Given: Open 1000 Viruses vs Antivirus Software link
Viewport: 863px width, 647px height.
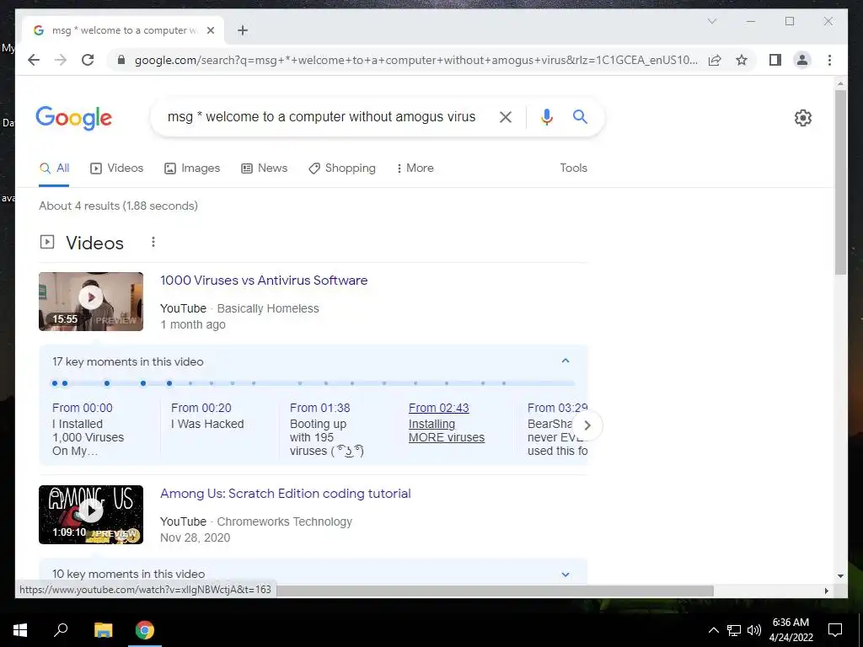Looking at the screenshot, I should pyautogui.click(x=264, y=281).
